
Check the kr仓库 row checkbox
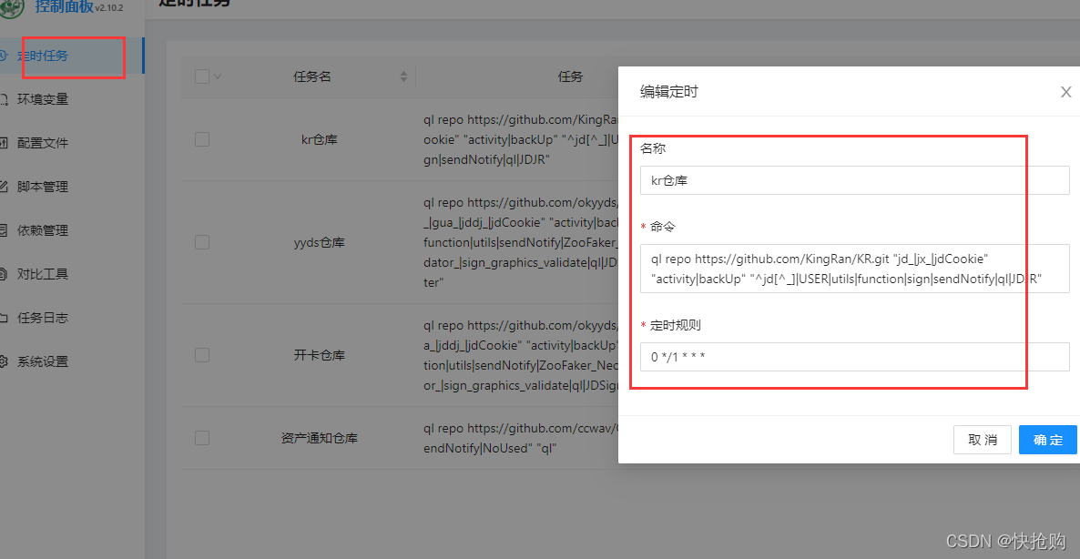(x=201, y=139)
